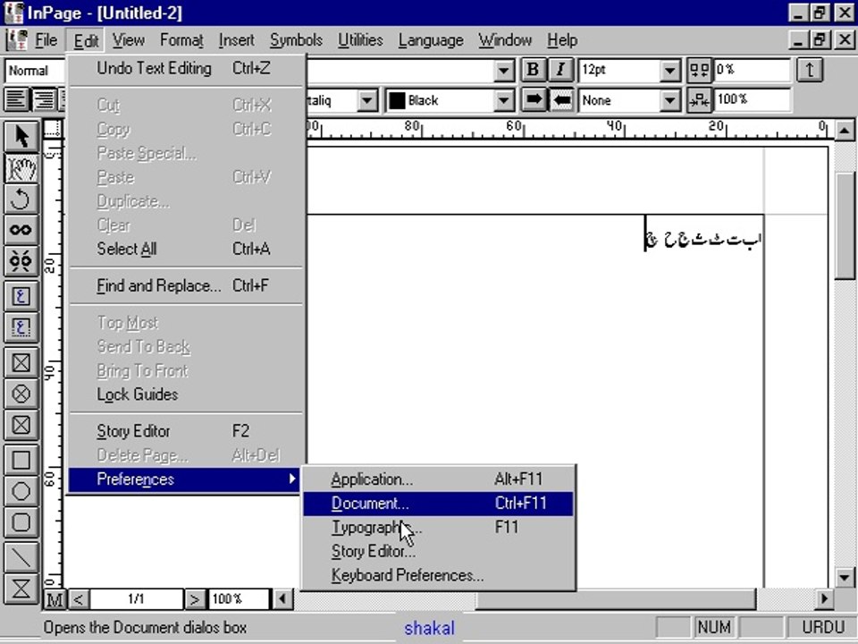Open the Language menu
The width and height of the screenshot is (858, 644).
pos(431,40)
